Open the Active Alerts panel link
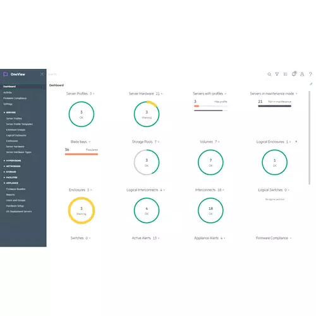The image size is (316, 316). 145,238
